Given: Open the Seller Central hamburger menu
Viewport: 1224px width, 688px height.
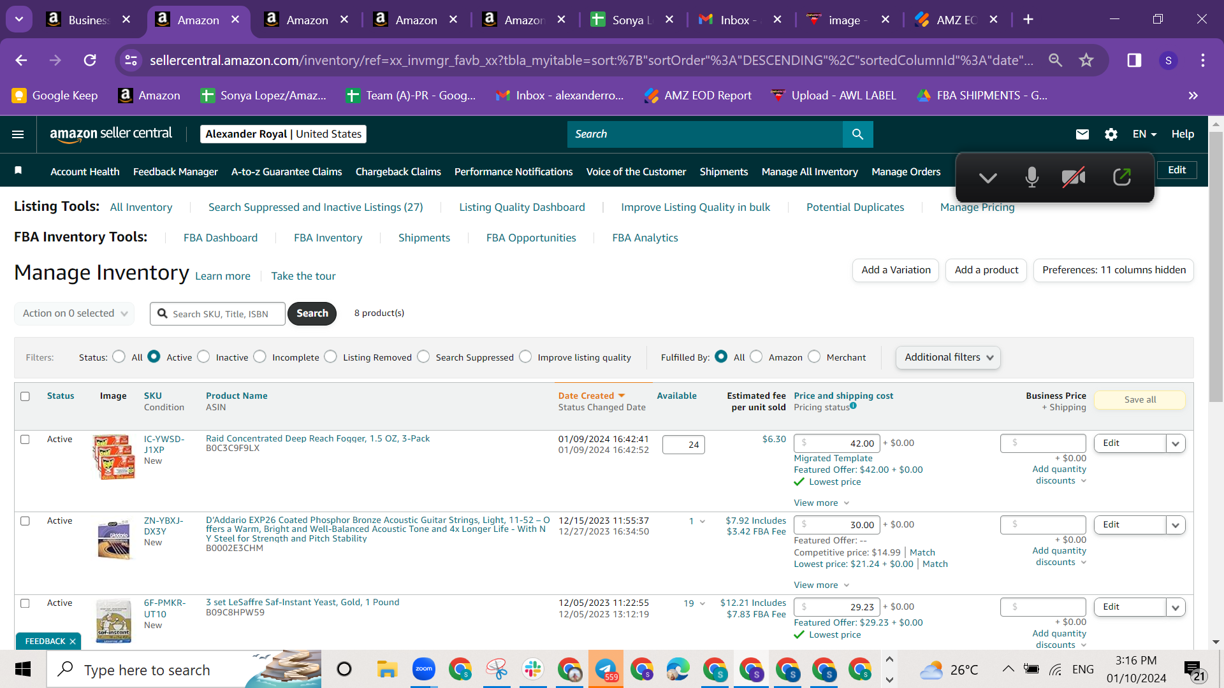Looking at the screenshot, I should click(18, 134).
